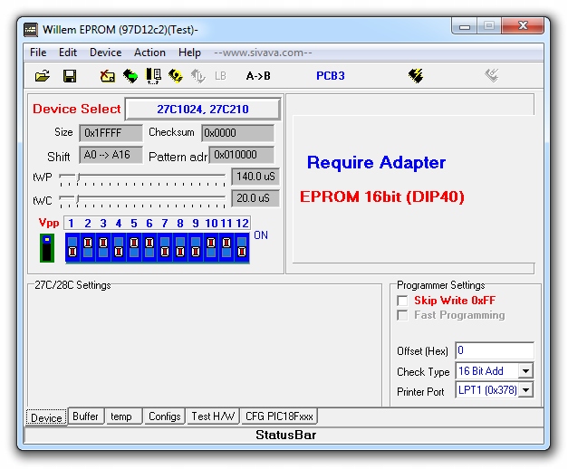The height and width of the screenshot is (469, 568).
Task: Open the Action menu
Action: click(149, 53)
